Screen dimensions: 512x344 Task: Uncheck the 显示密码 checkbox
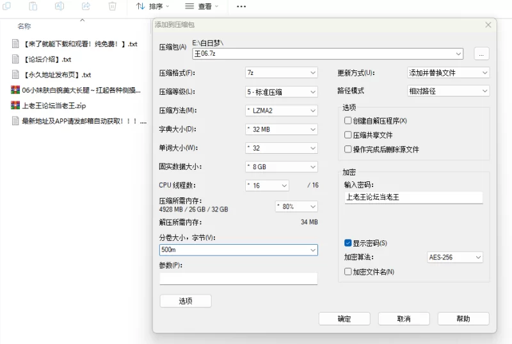point(348,243)
